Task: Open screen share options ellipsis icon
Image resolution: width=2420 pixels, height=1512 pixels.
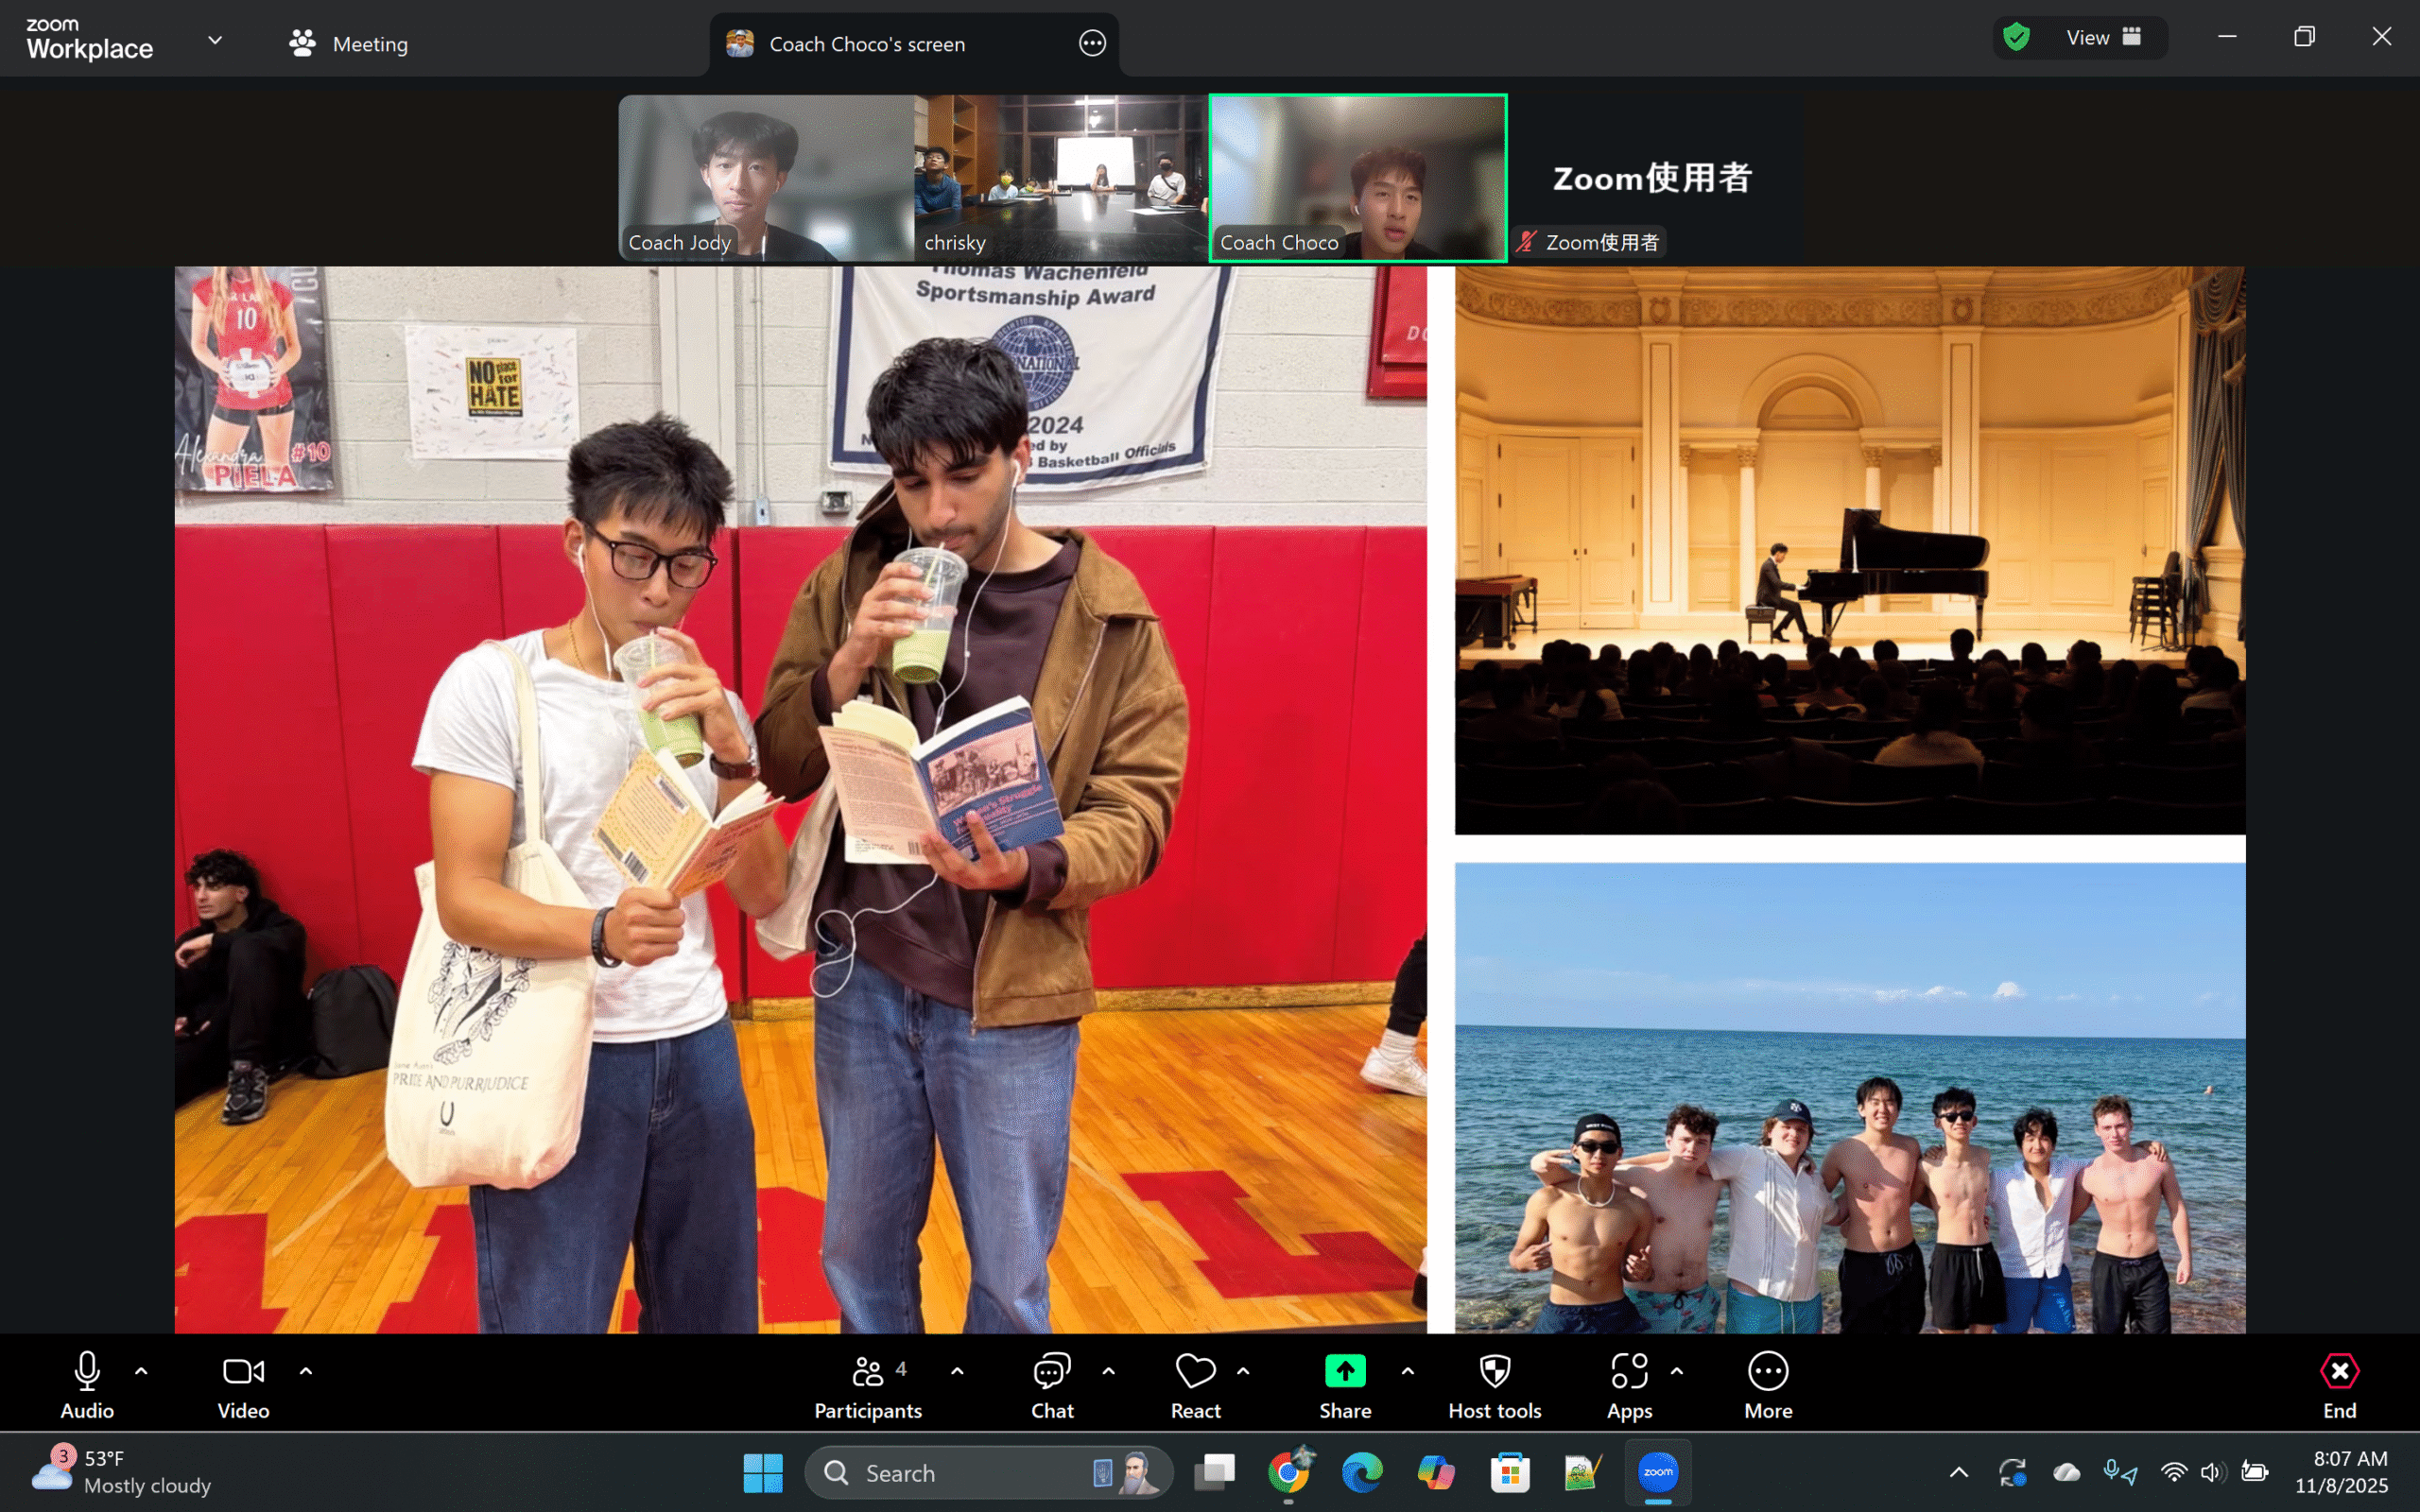Action: click(1092, 43)
